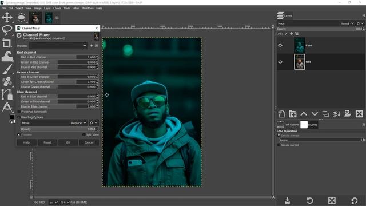This screenshot has height=206, width=366.
Task: Open the Colors menu
Action: (x=57, y=8)
